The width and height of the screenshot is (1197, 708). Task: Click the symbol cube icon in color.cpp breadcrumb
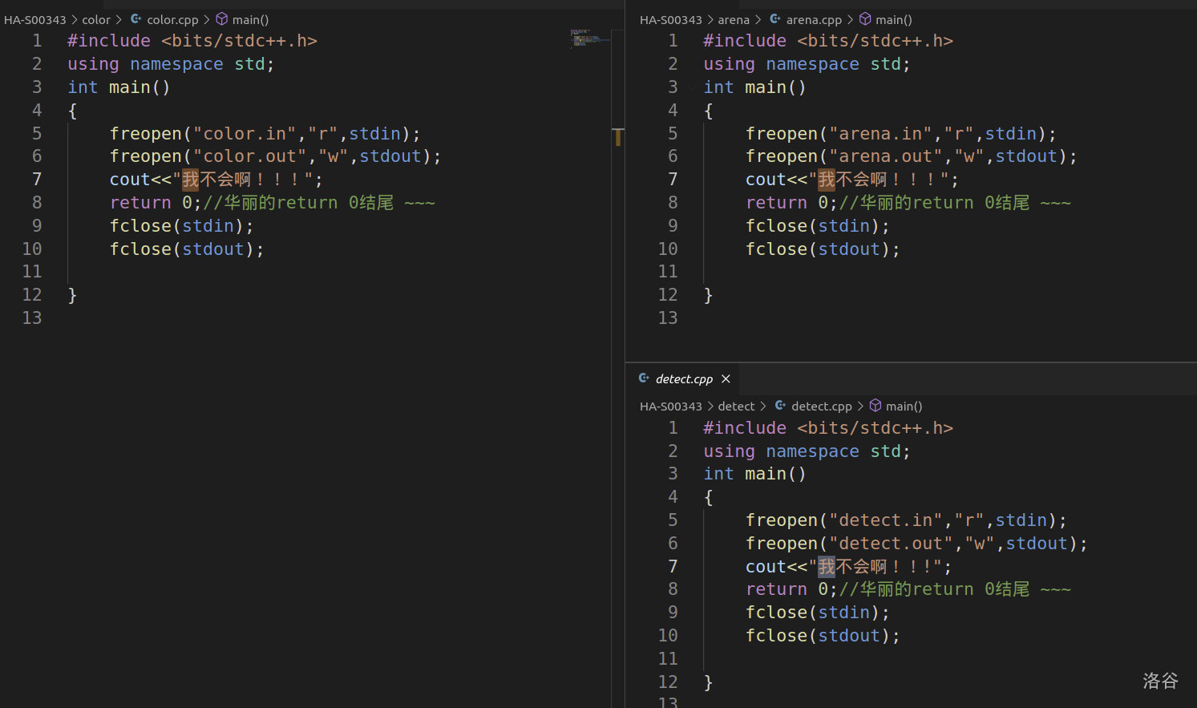(222, 19)
